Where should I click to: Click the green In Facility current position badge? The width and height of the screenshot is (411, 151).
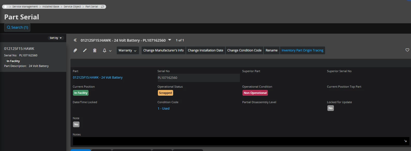coord(81,93)
